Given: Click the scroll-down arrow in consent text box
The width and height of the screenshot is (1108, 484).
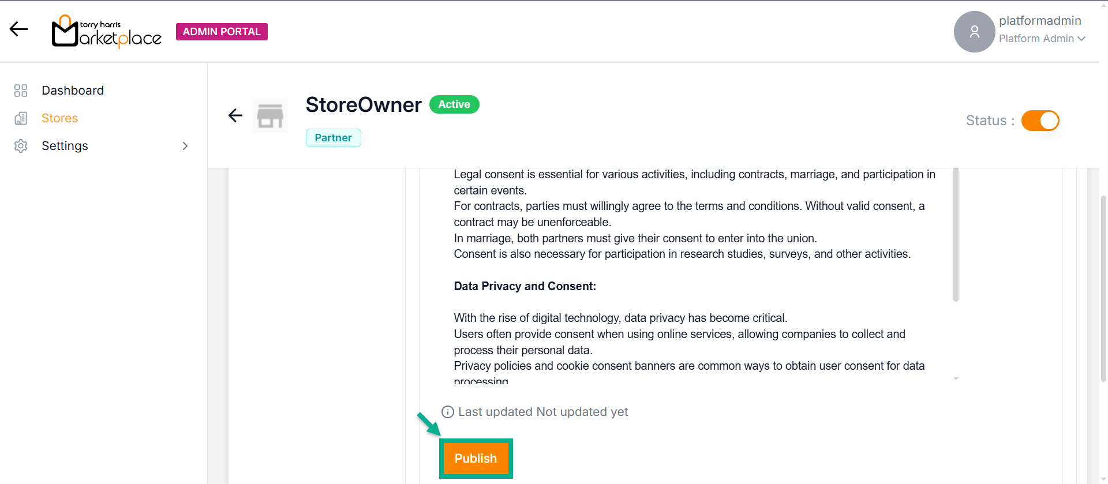Looking at the screenshot, I should pos(956,378).
